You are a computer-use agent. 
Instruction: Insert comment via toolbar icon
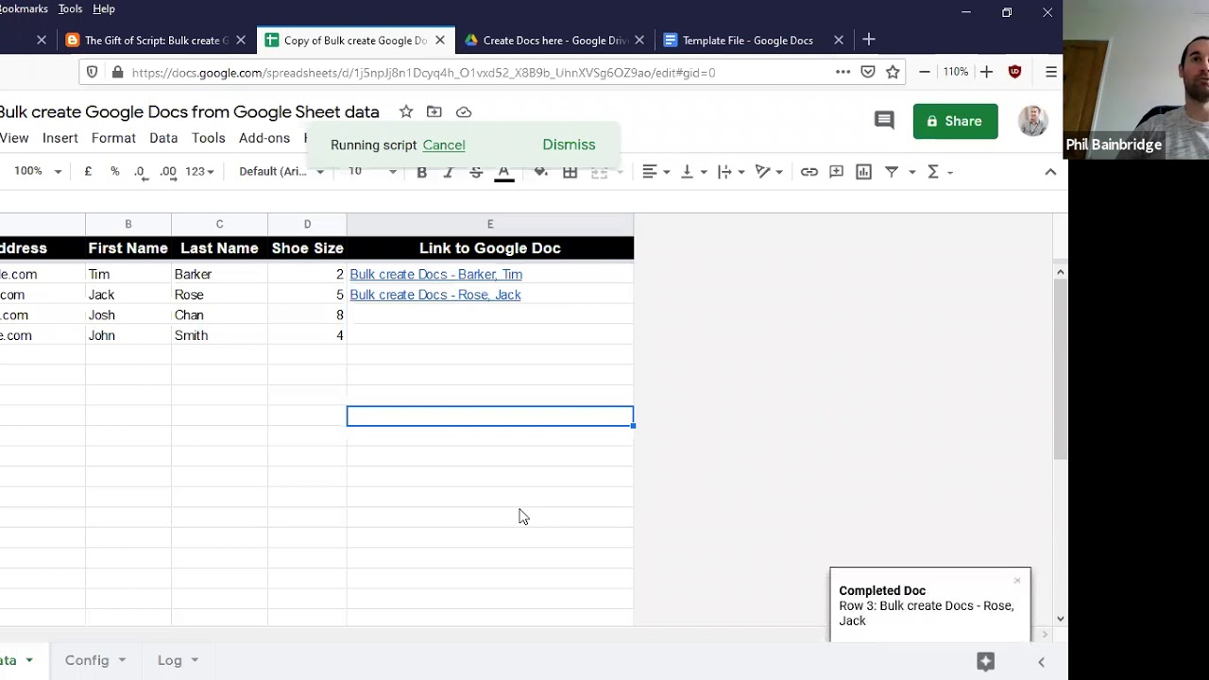(837, 172)
